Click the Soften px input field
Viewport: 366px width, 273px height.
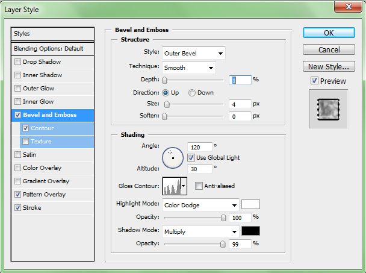point(240,116)
